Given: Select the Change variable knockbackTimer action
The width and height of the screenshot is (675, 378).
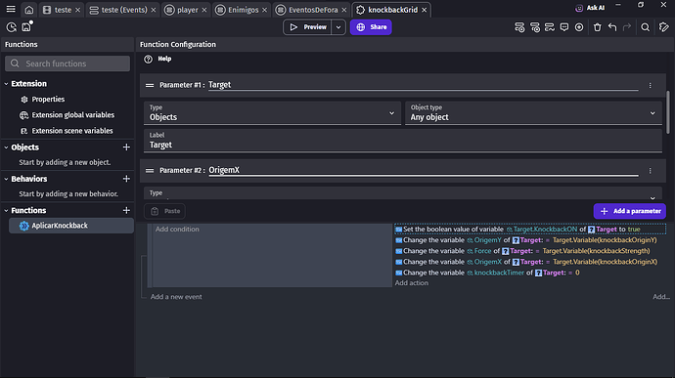Looking at the screenshot, I should [487, 273].
